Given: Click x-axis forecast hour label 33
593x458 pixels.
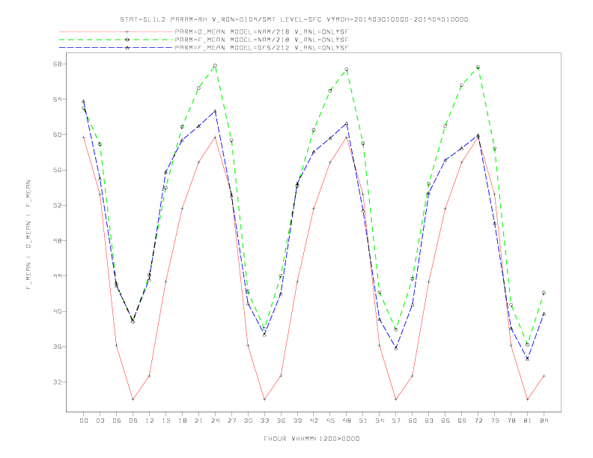Looking at the screenshot, I should click(x=264, y=421).
